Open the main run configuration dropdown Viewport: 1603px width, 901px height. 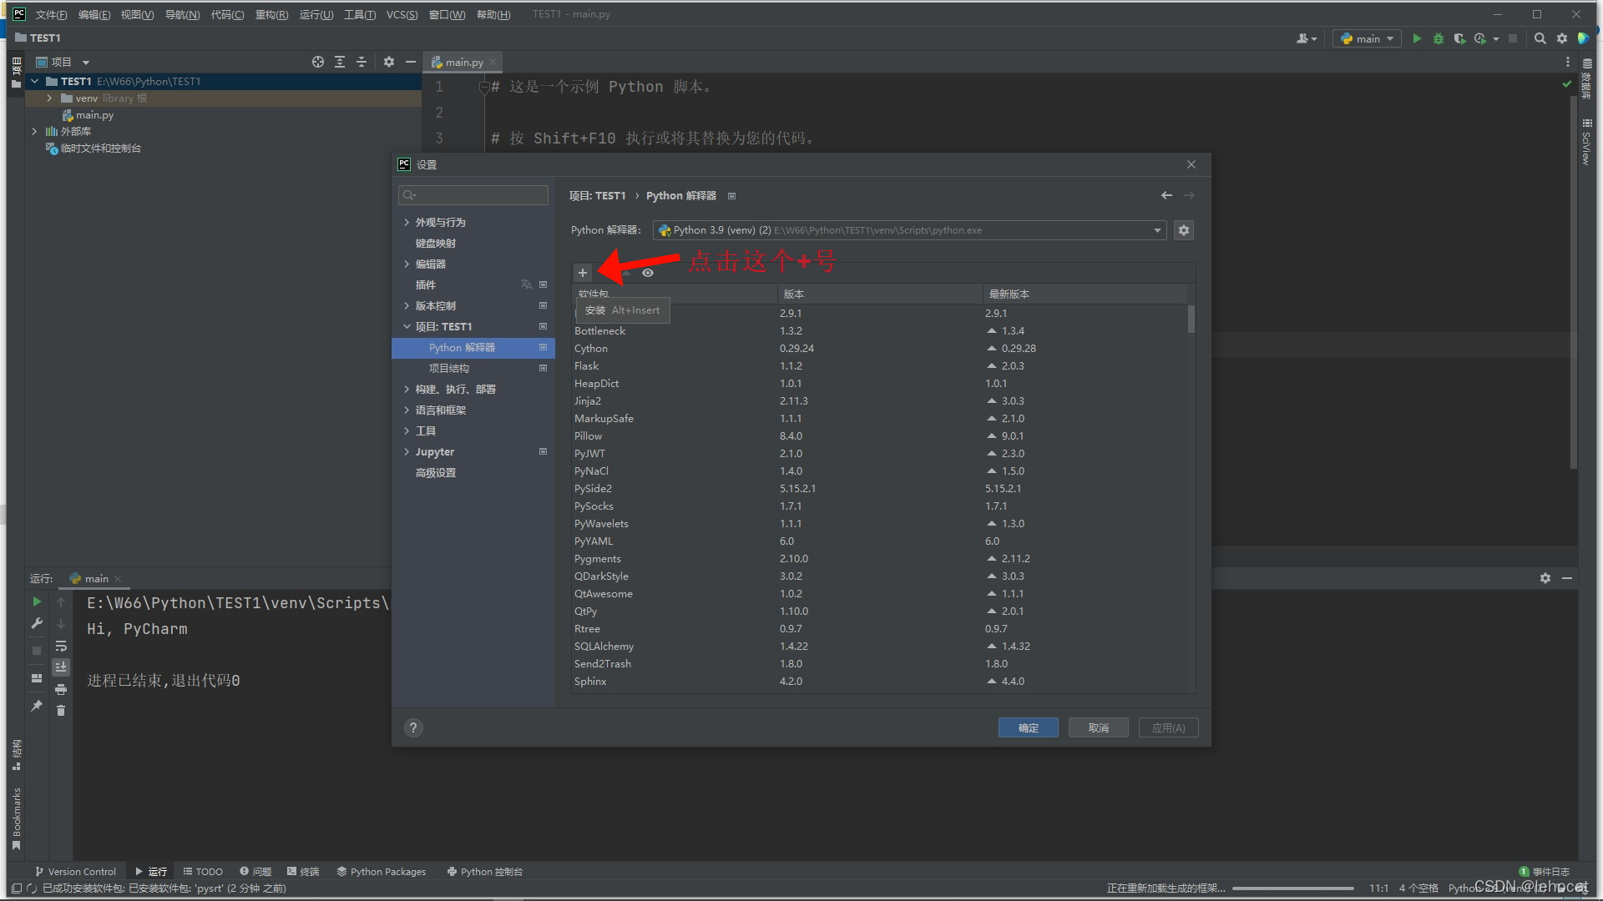pos(1367,38)
